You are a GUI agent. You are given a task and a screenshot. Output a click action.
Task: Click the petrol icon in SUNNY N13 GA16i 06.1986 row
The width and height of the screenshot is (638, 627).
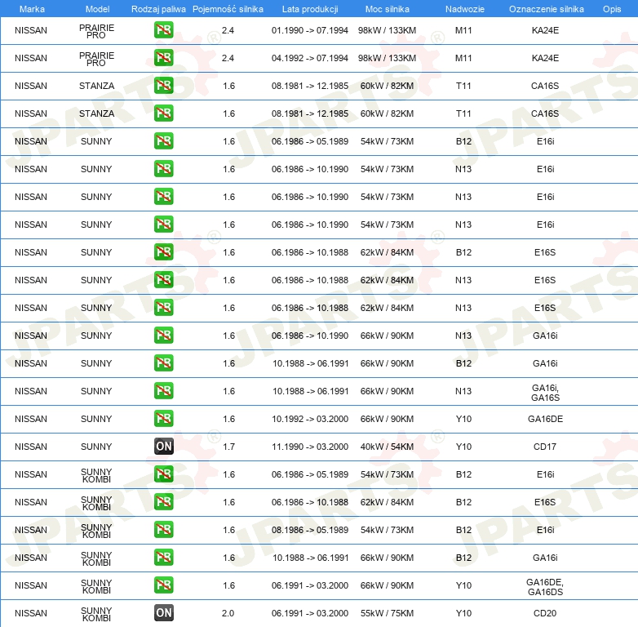click(x=163, y=336)
